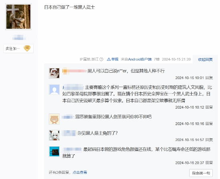Open the poster's cross statue avatar
The width and height of the screenshot is (220, 179).
[18, 17]
